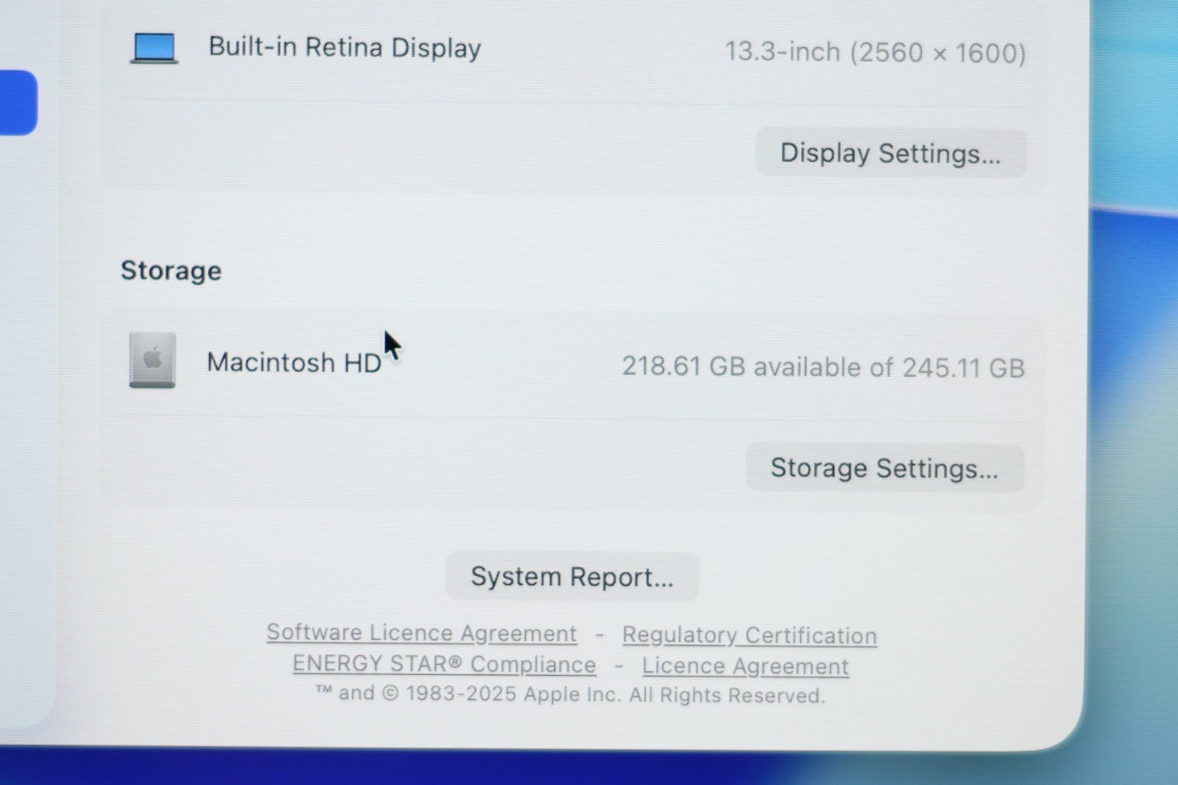Click the Macintosh HD drive icon
The image size is (1178, 785).
(x=152, y=360)
